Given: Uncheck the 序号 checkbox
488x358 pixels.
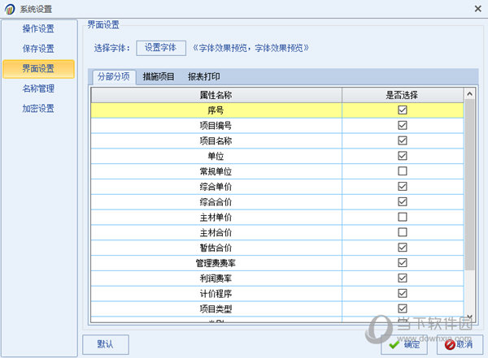Looking at the screenshot, I should (402, 110).
